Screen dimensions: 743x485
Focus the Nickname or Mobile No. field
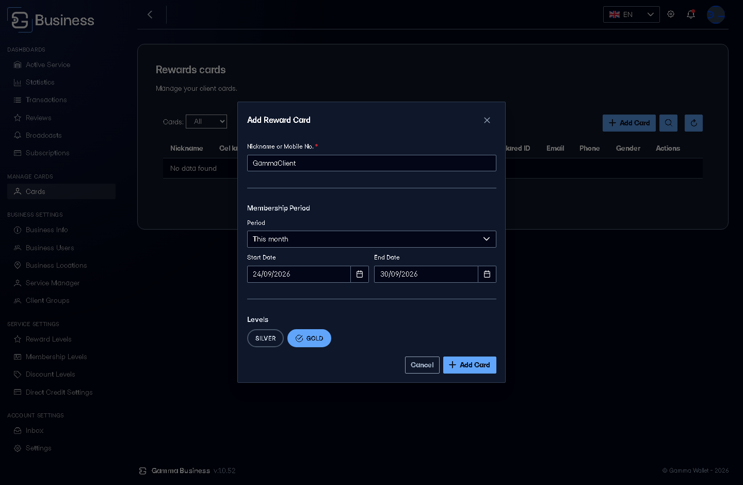pos(372,163)
